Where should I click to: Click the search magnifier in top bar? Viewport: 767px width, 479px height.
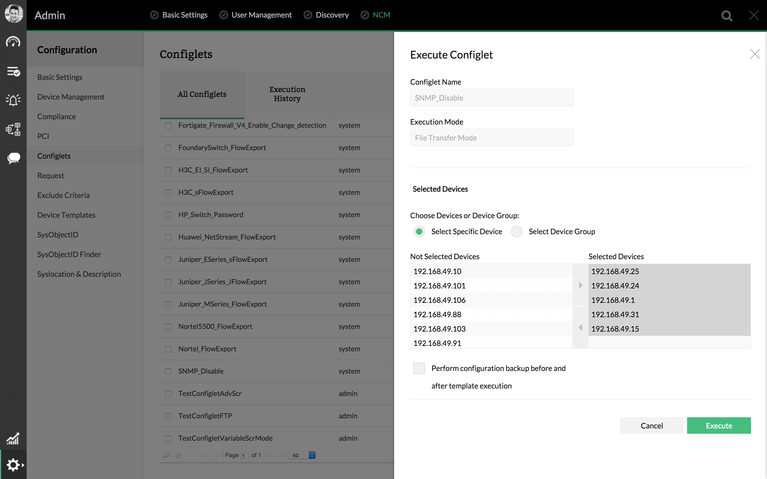(x=727, y=15)
